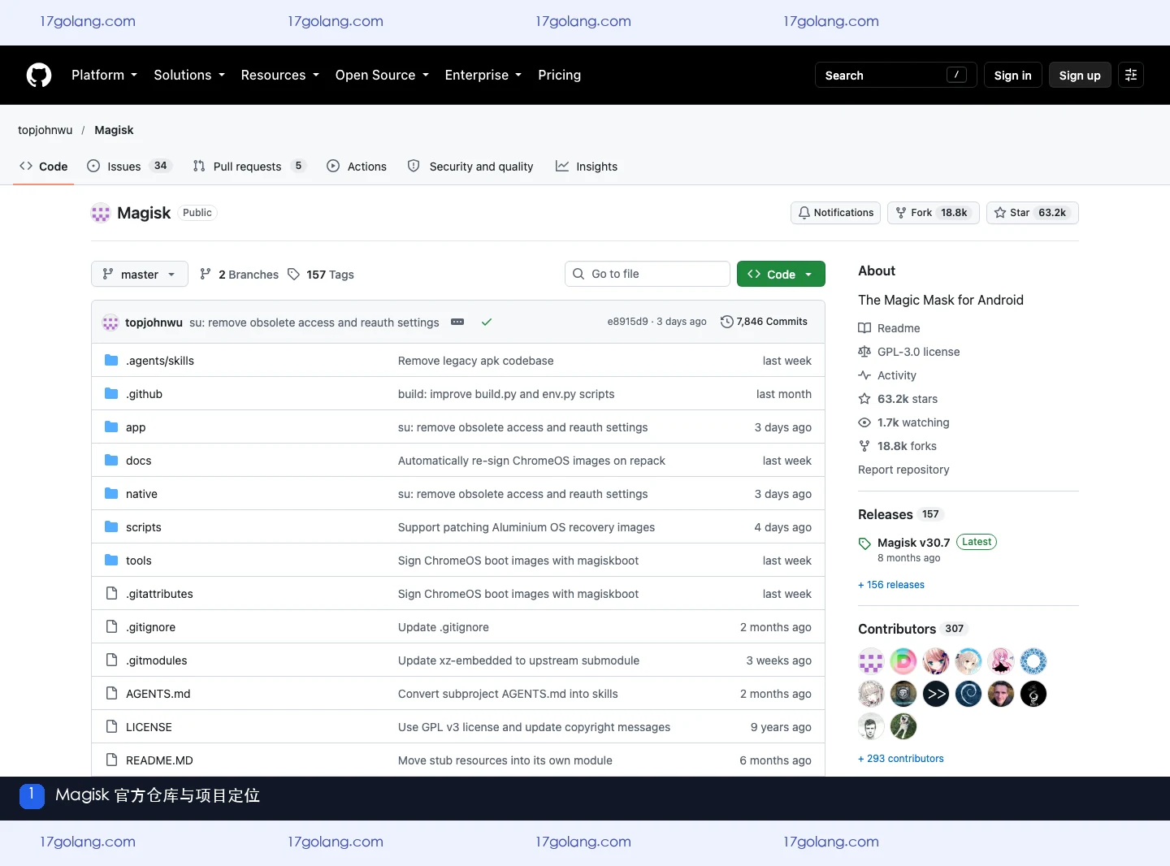This screenshot has width=1170, height=866.
Task: Expand the Open Source menu
Action: [x=382, y=75]
